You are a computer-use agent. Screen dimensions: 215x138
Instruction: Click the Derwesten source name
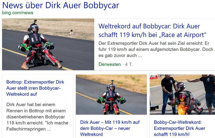110,64
